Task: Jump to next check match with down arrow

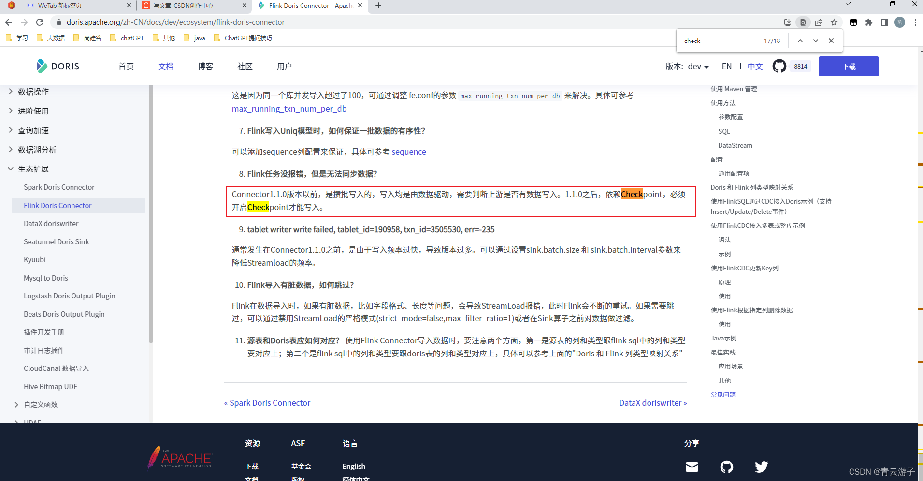Action: [816, 40]
